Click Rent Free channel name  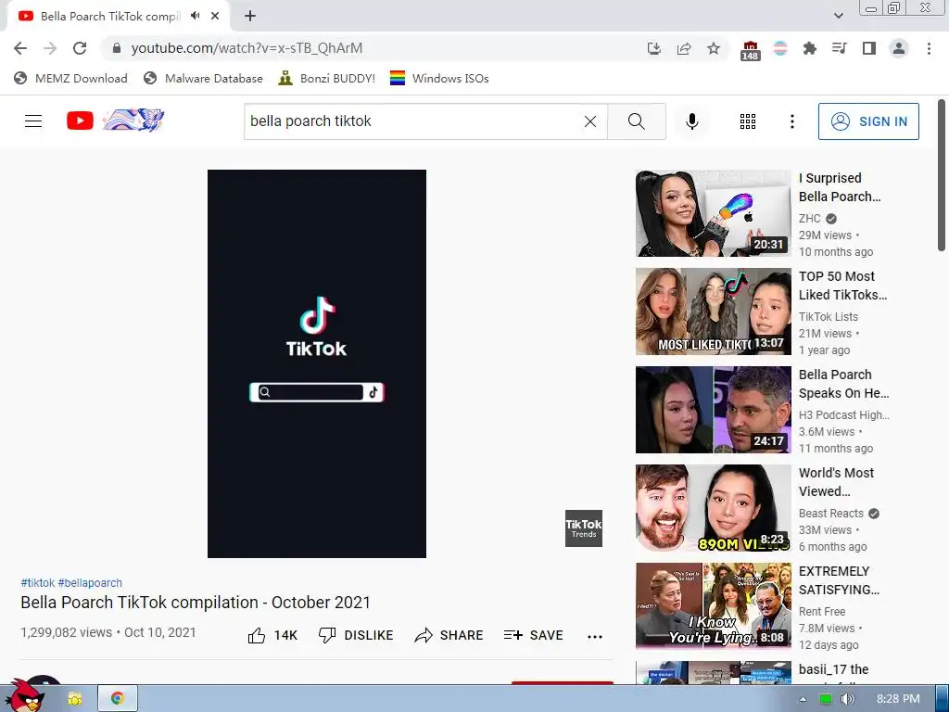point(822,612)
